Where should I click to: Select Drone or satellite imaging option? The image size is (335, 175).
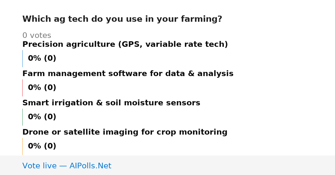click(125, 132)
